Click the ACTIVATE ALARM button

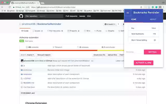pyautogui.click(x=143, y=63)
